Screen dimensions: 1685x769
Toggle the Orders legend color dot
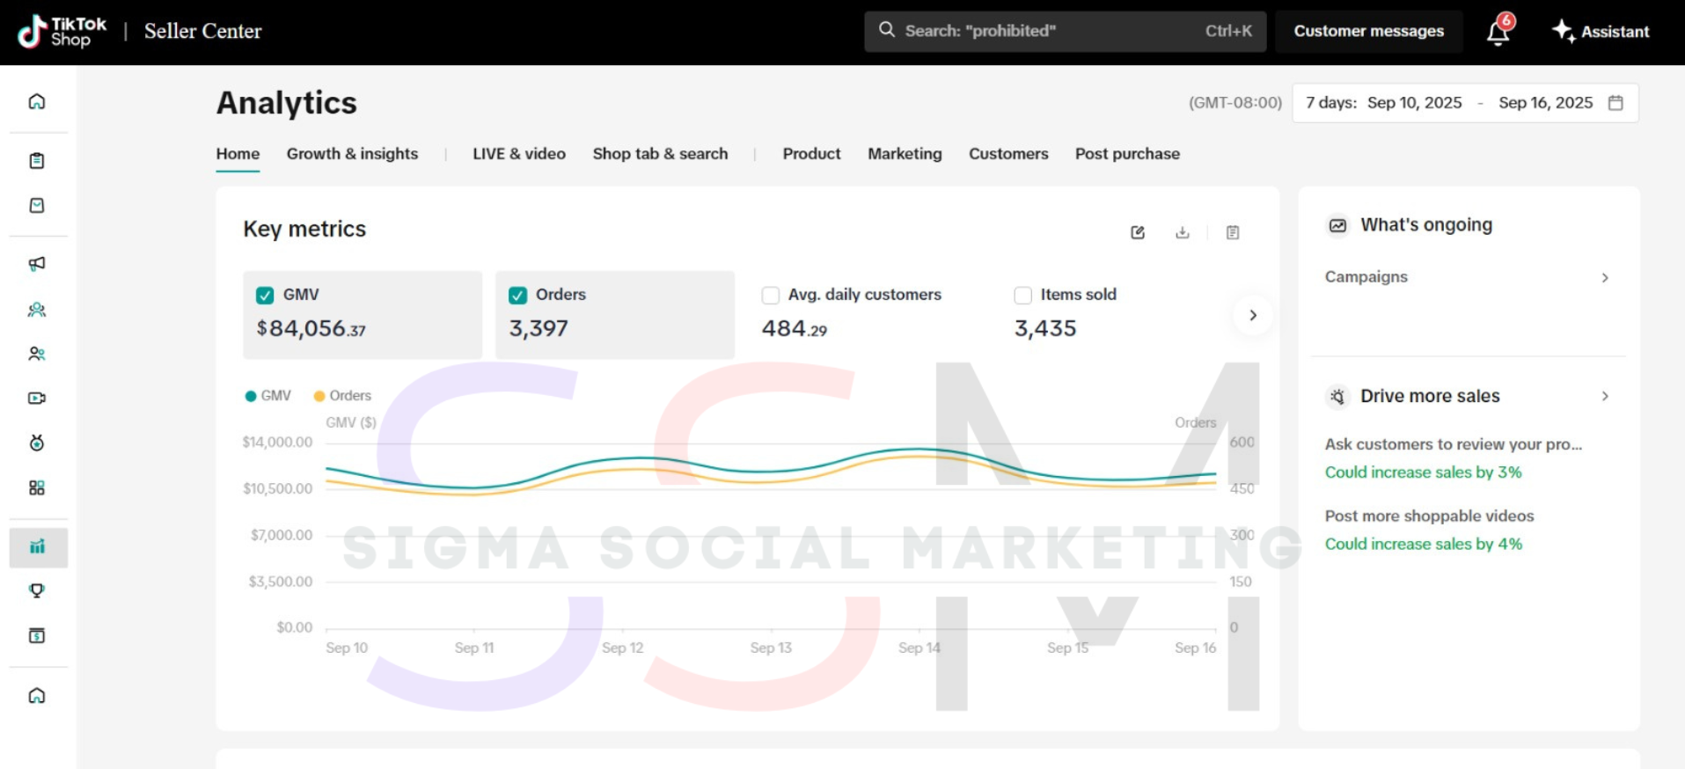tap(319, 396)
